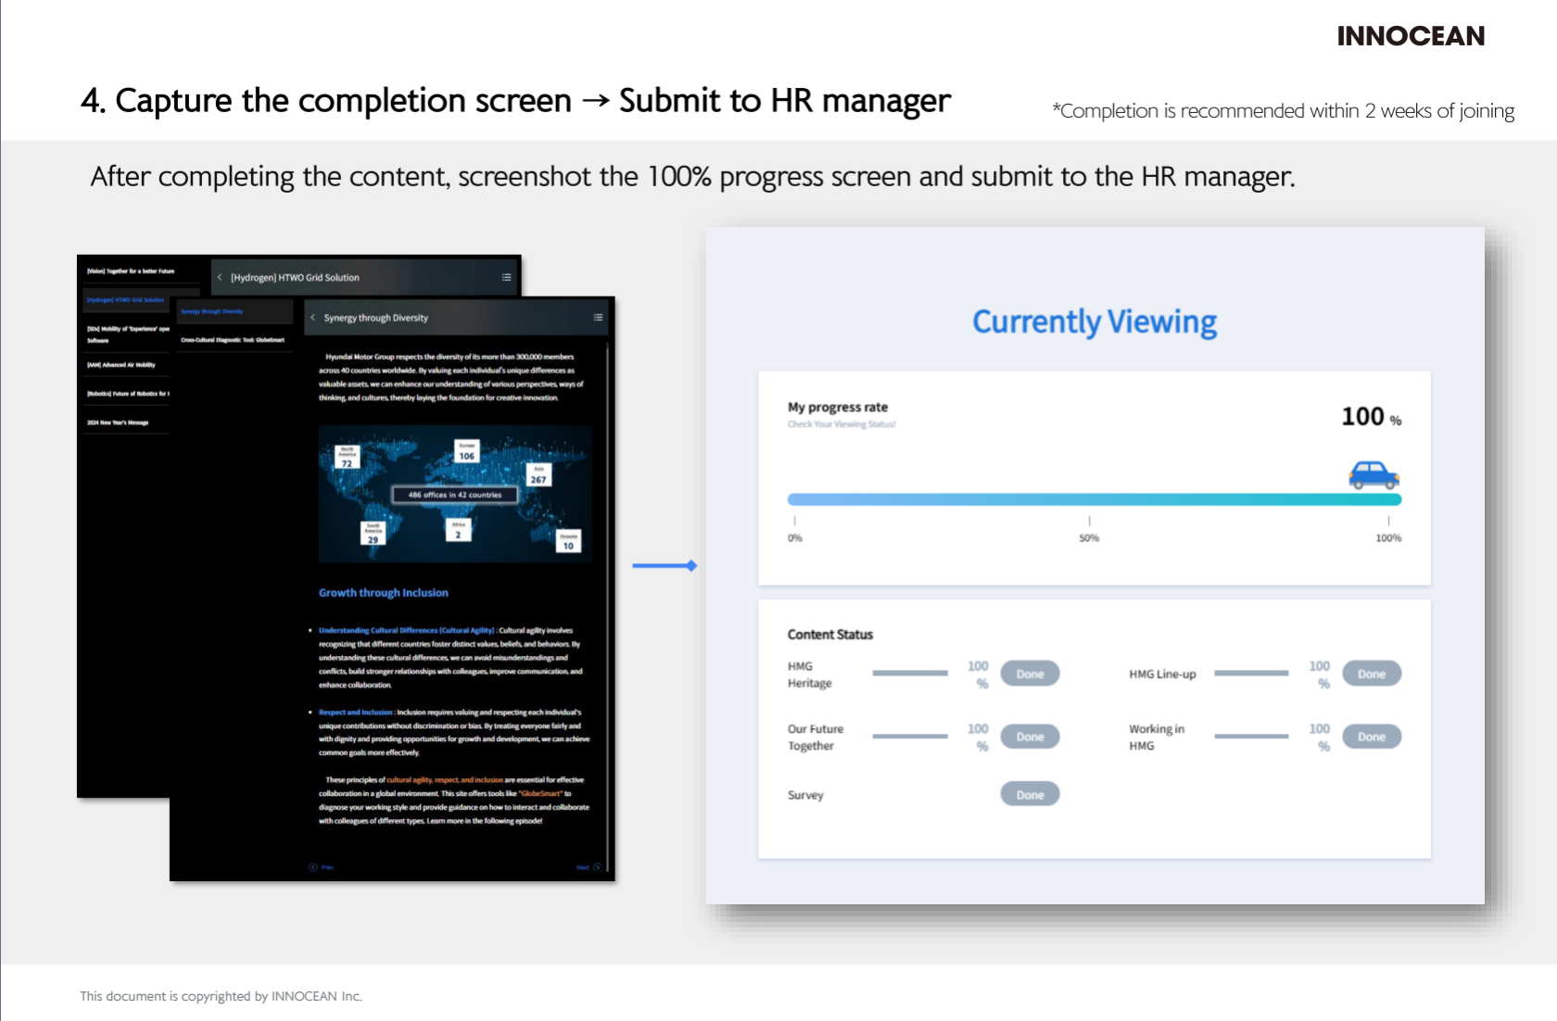The image size is (1557, 1021).
Task: Click the South America 29 map label
Action: coord(373,533)
